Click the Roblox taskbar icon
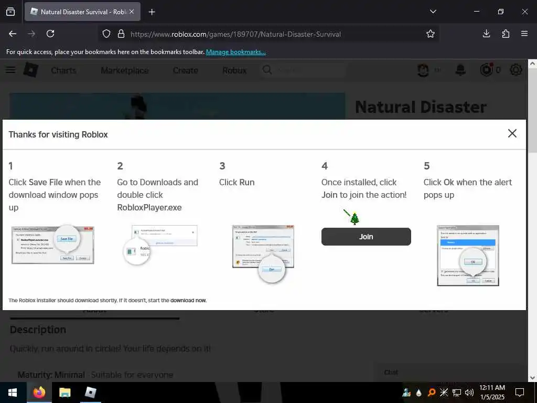This screenshot has height=403, width=537. click(90, 393)
